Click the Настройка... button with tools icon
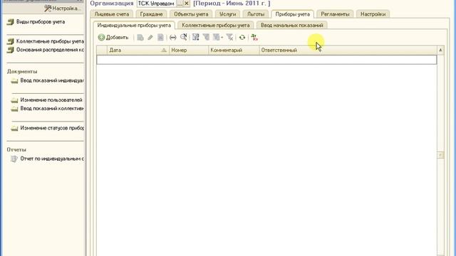Image resolution: width=456 pixels, height=256 pixels. [x=62, y=9]
